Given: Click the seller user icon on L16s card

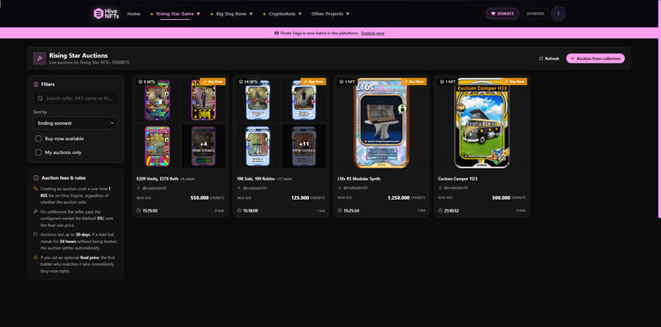Looking at the screenshot, I should 340,188.
